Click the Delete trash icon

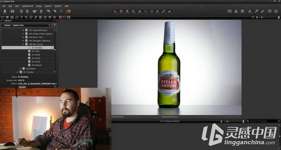[41, 11]
